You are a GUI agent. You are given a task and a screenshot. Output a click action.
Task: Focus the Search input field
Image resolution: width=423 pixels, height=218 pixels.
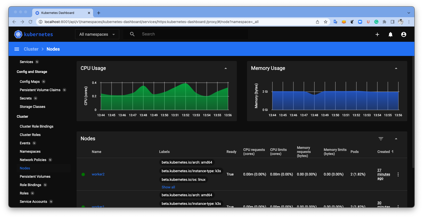pyautogui.click(x=194, y=34)
